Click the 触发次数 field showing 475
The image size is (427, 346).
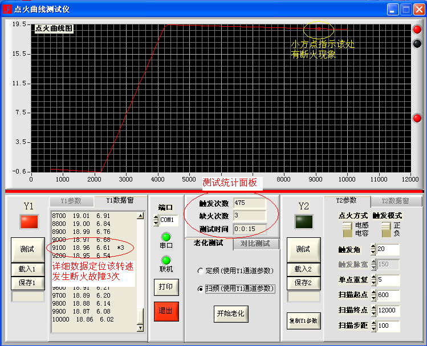pos(250,203)
